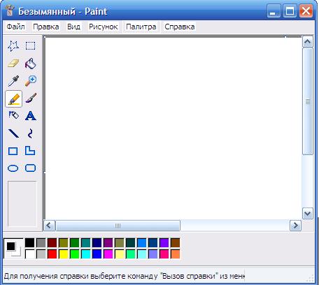Select the rectangular selection tool
Viewport: 319px width, 285px height.
pyautogui.click(x=31, y=46)
